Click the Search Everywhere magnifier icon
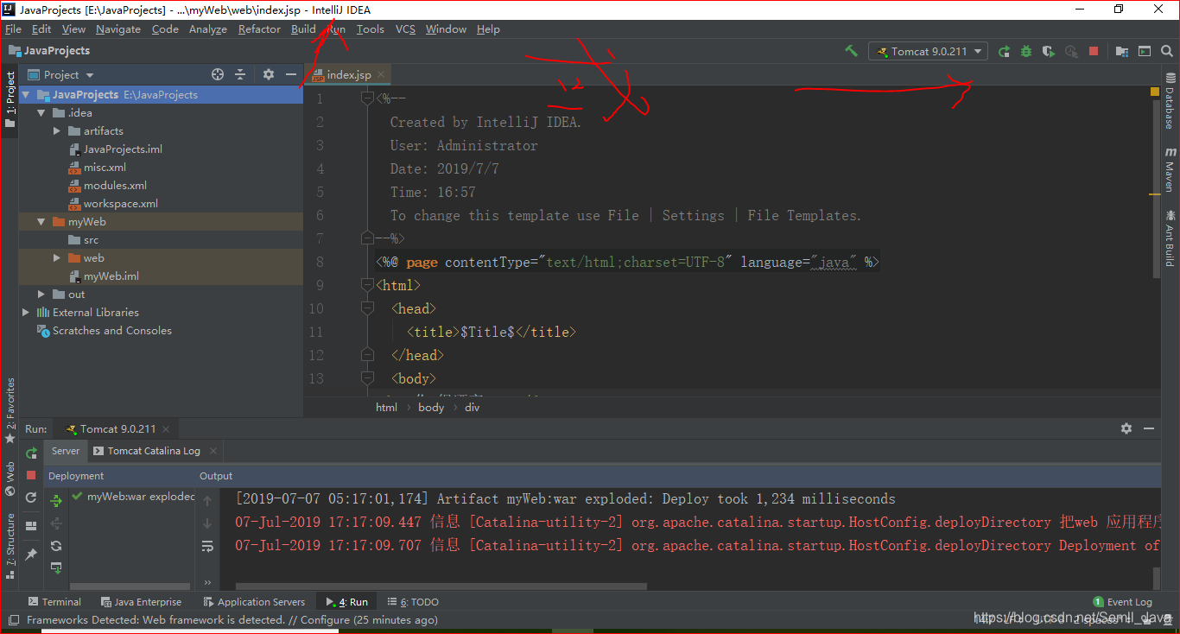This screenshot has width=1180, height=634. coord(1167,51)
